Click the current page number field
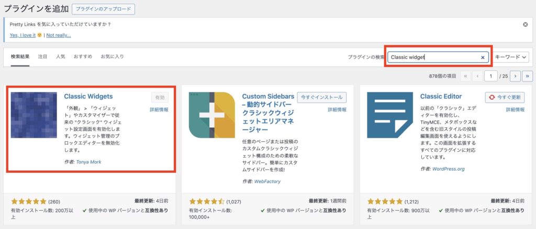The image size is (536, 229). click(x=491, y=76)
